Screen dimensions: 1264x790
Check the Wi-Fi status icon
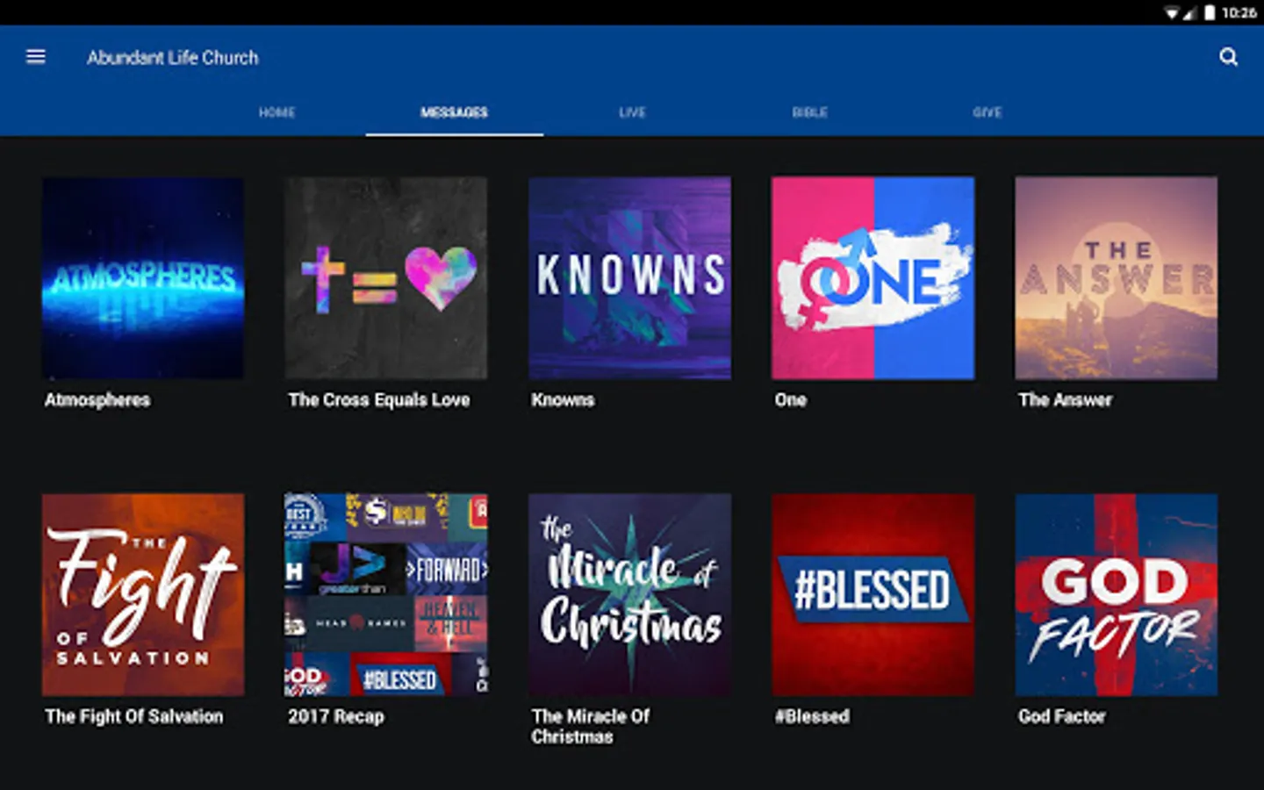[1171, 12]
